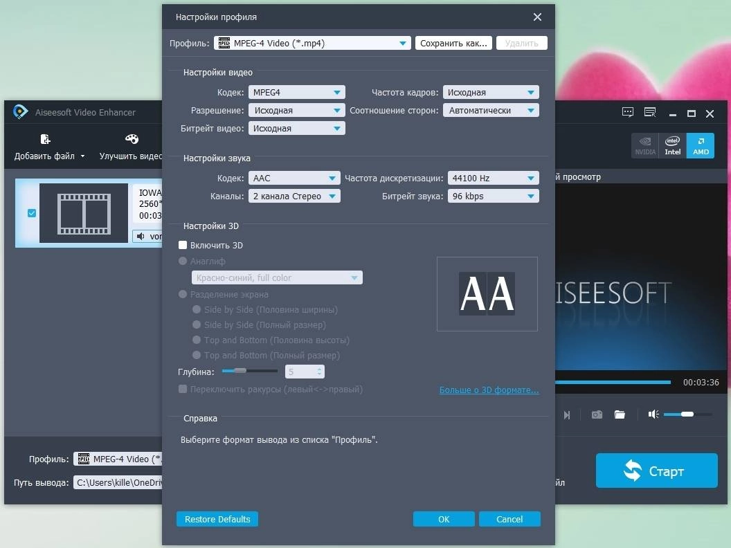Image resolution: width=731 pixels, height=548 pixels.
Task: Click the audio track speaker icon in file item
Action: 141,236
